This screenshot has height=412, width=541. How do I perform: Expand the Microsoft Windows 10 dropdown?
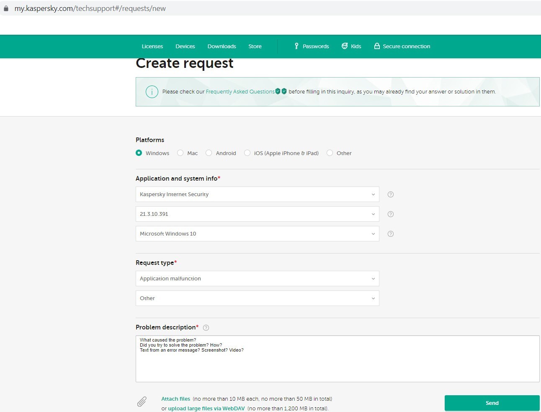(x=258, y=234)
